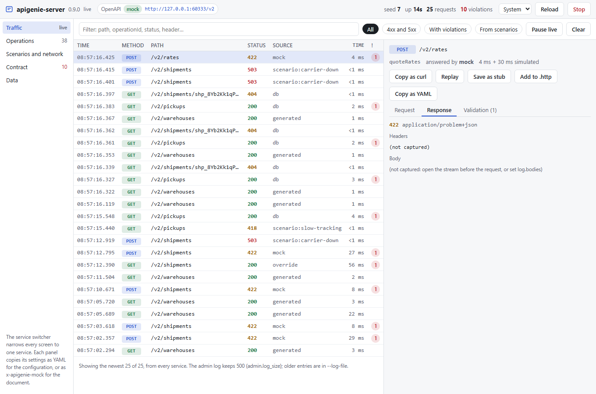The width and height of the screenshot is (596, 394).
Task: Click POST method tag in detail panel header
Action: click(x=402, y=49)
